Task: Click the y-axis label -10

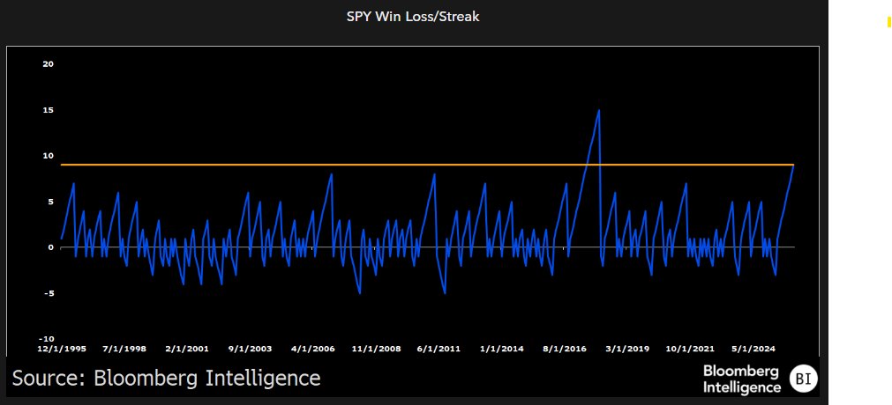Action: coord(48,340)
